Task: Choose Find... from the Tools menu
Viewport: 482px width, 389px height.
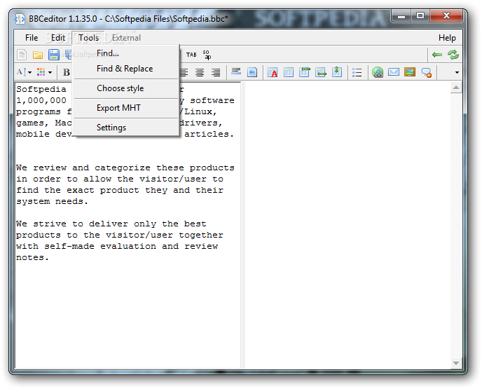Action: (x=126, y=53)
